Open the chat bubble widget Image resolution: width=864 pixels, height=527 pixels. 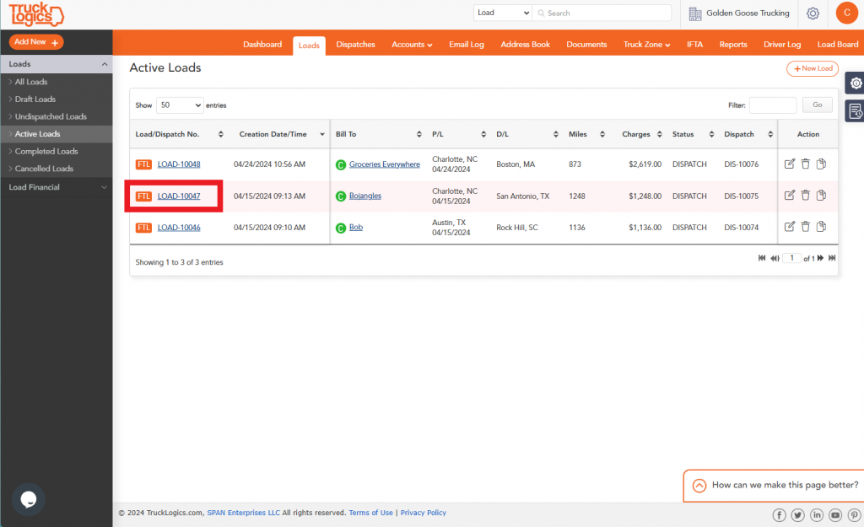point(28,499)
